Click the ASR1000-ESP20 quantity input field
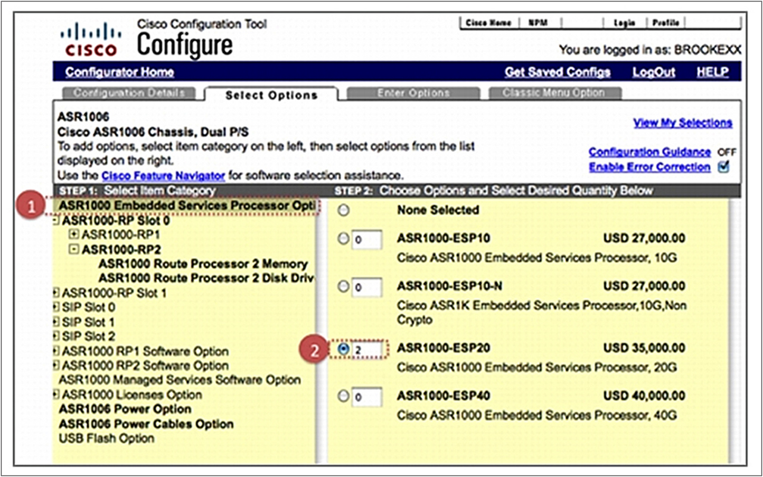 coord(367,350)
